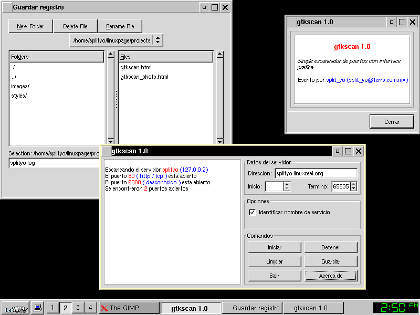The height and width of the screenshot is (315, 420).
Task: Toggle Identificar nombre de servicio checkbox
Action: (252, 213)
